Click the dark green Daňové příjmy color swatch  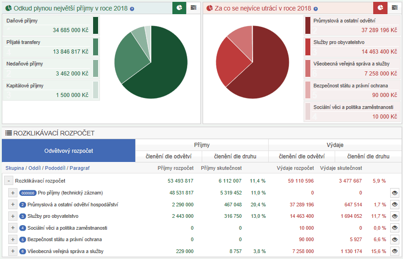[x=95, y=26]
